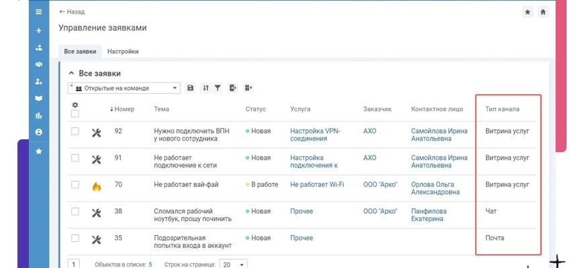Open the 'Открытые на команде' view dropdown
584x268 pixels.
124,88
